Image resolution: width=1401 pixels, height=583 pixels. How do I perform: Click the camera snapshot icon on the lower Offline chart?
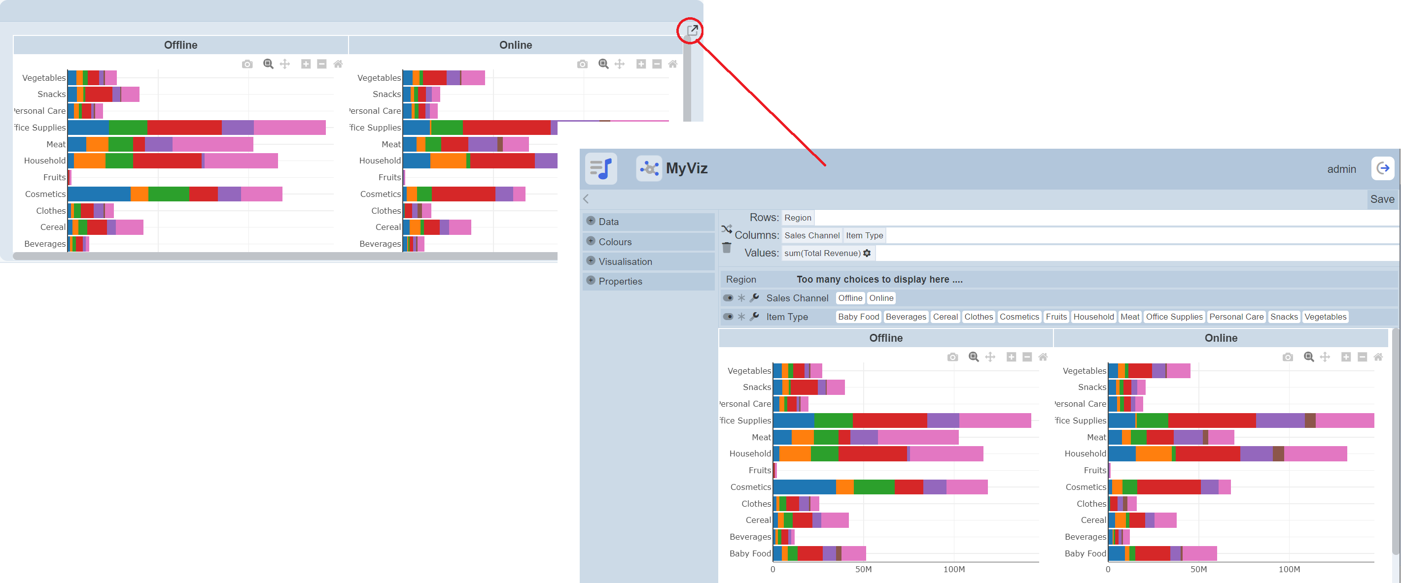click(952, 357)
